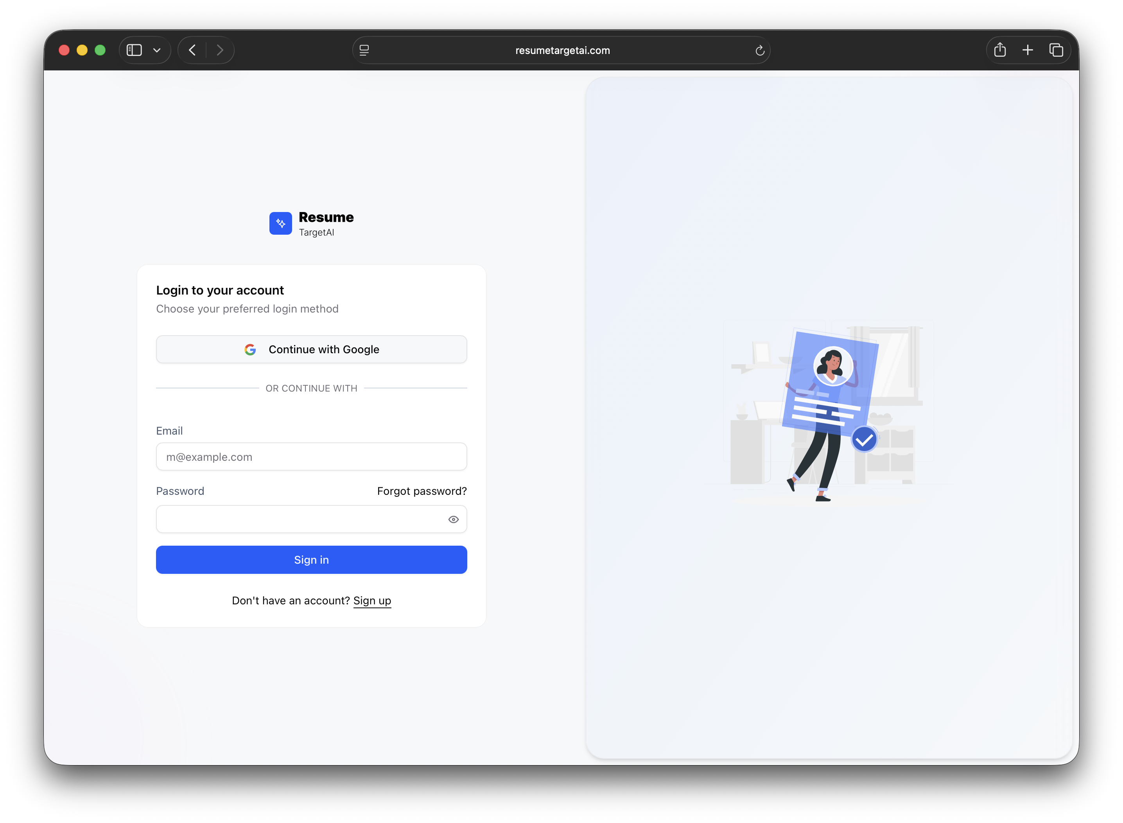Click the Google icon in login button

point(251,349)
